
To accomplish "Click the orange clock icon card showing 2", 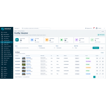I will point(51,40).
